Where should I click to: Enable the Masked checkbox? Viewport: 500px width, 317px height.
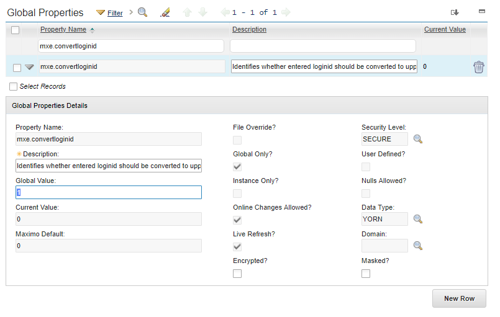click(x=366, y=274)
